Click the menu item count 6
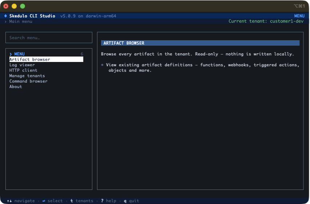This screenshot has width=310, height=204. 82,54
